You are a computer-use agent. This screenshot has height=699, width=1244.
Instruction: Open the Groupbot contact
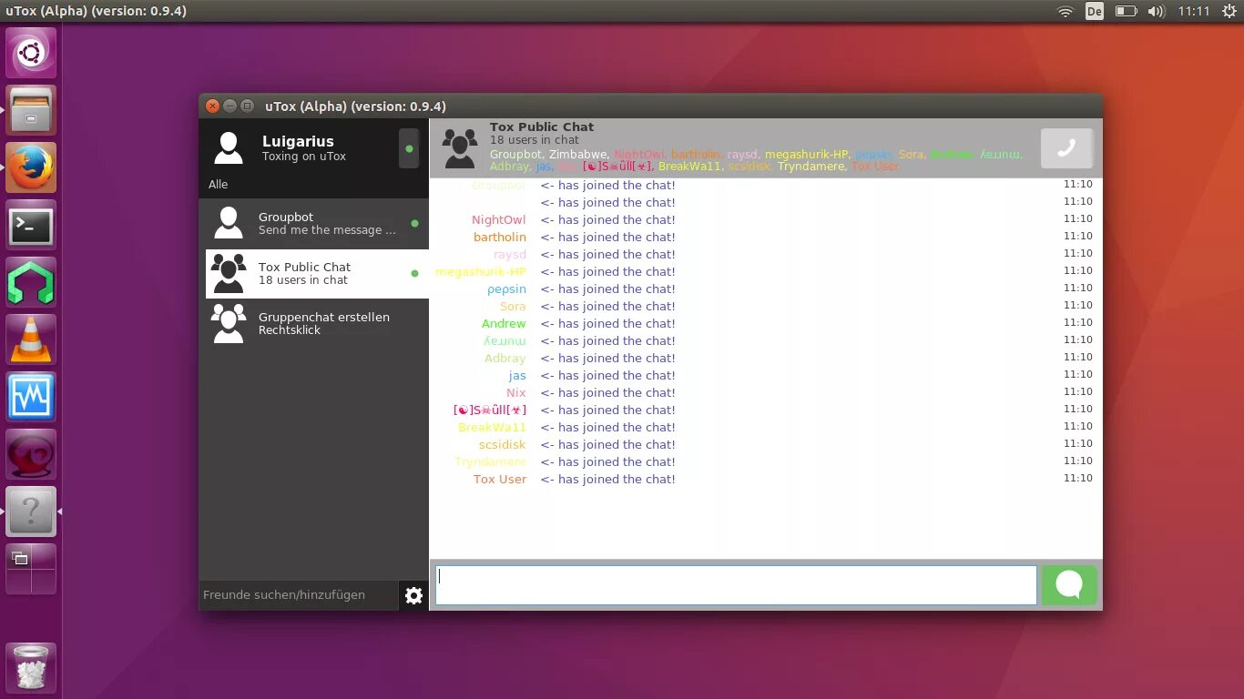click(314, 224)
